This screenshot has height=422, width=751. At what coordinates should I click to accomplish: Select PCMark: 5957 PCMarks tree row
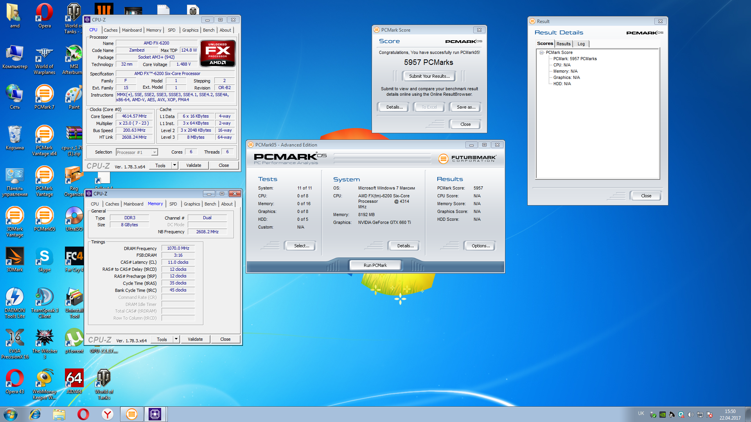[x=575, y=59]
